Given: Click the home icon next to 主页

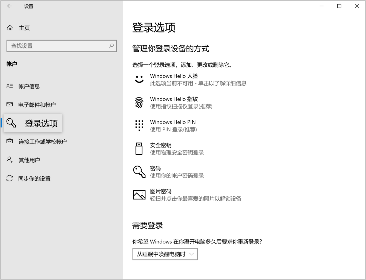Looking at the screenshot, I should coord(10,28).
